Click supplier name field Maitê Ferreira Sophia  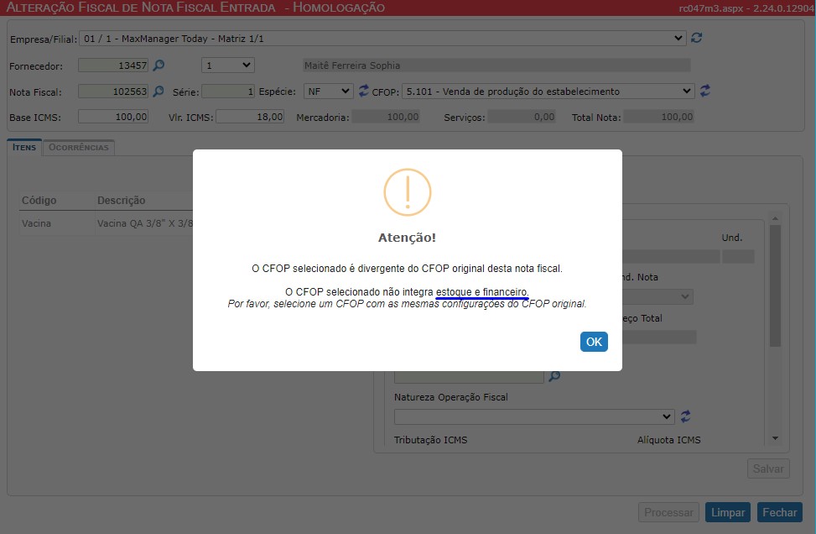click(x=496, y=65)
